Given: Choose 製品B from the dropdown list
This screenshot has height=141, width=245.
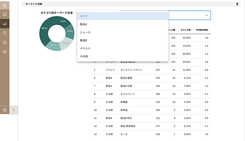Looking at the screenshot, I should (122, 40).
